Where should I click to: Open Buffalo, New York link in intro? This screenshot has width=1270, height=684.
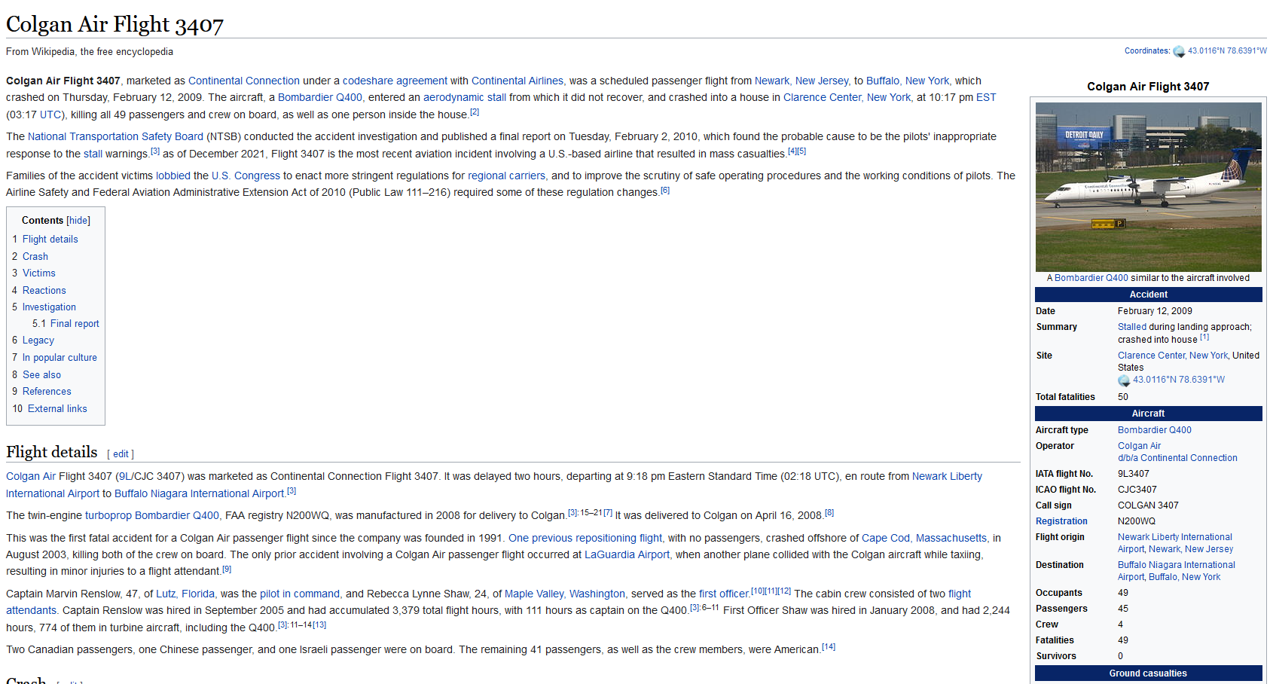pos(908,81)
